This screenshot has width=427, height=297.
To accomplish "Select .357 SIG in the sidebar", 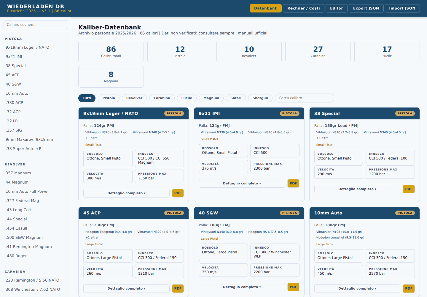I will tap(35, 130).
